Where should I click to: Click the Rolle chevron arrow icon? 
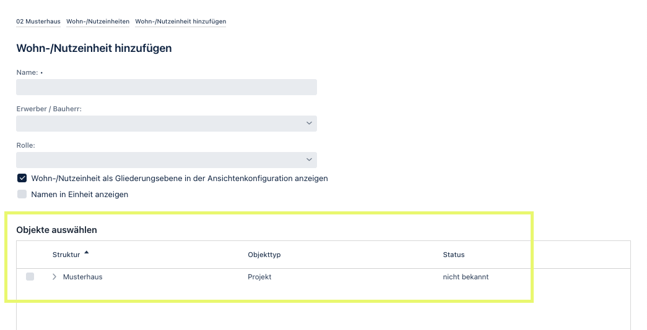[x=309, y=159]
